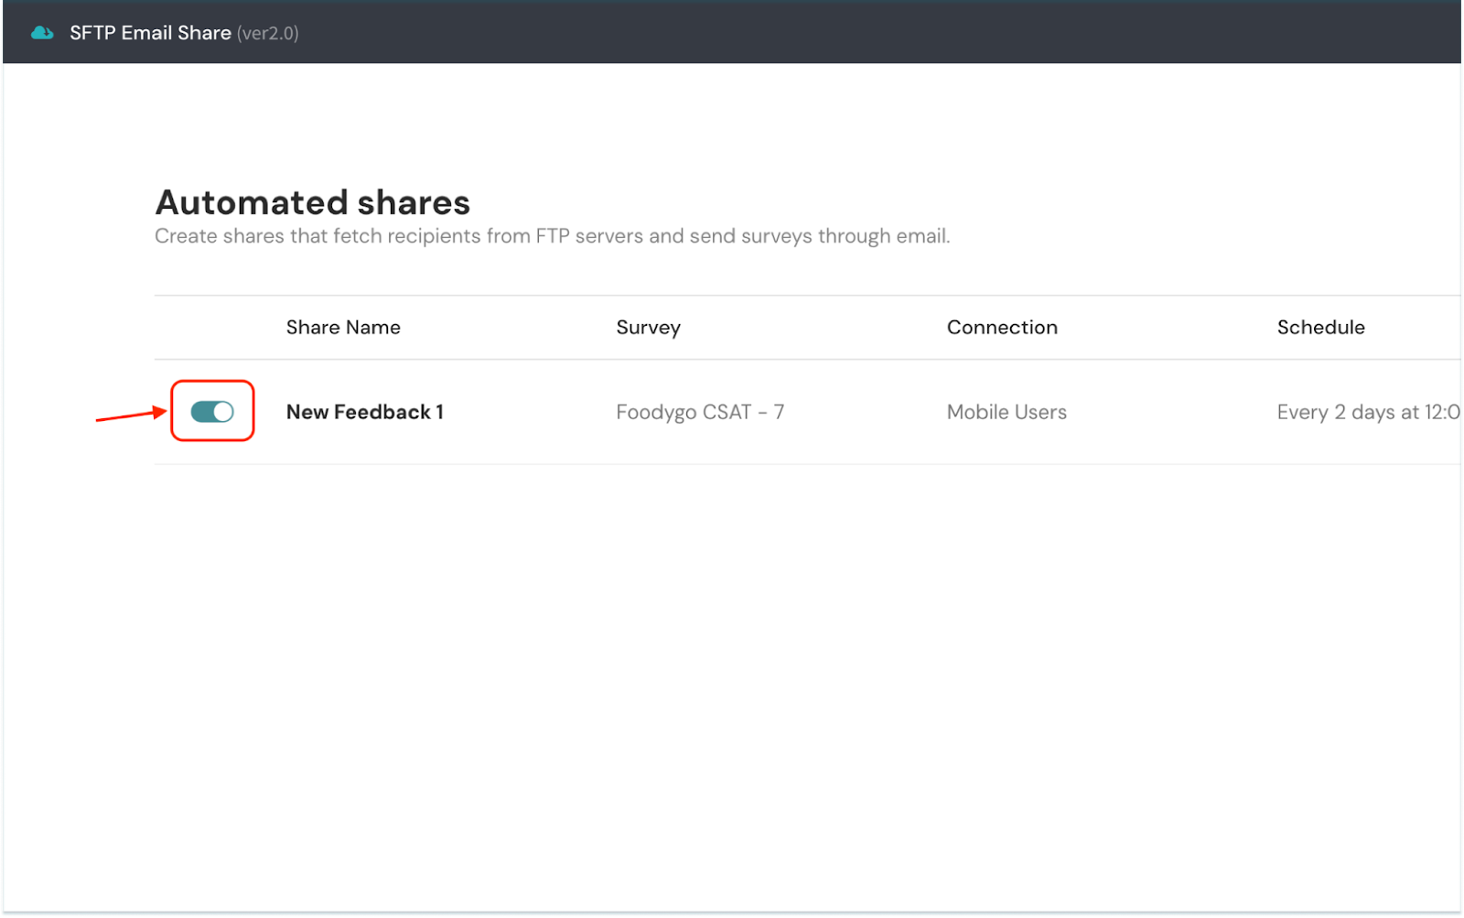Viewport: 1464px width, 918px height.
Task: Click the Automated shares heading
Action: (x=312, y=202)
